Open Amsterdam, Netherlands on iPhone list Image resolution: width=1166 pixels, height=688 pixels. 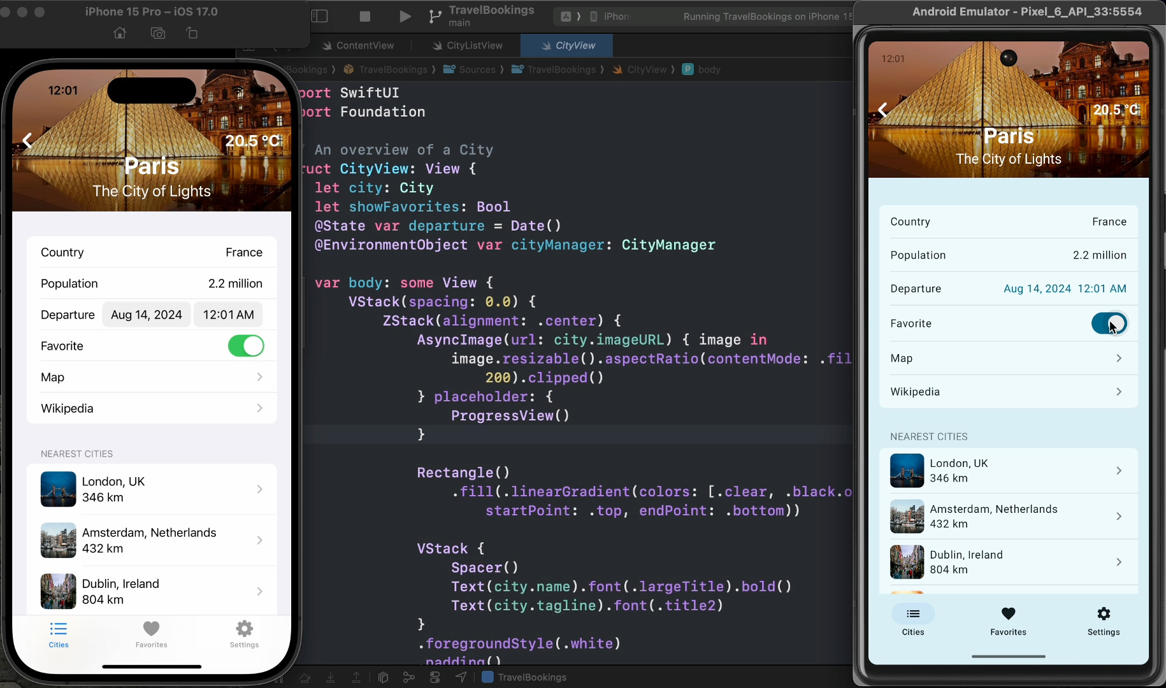click(x=152, y=540)
